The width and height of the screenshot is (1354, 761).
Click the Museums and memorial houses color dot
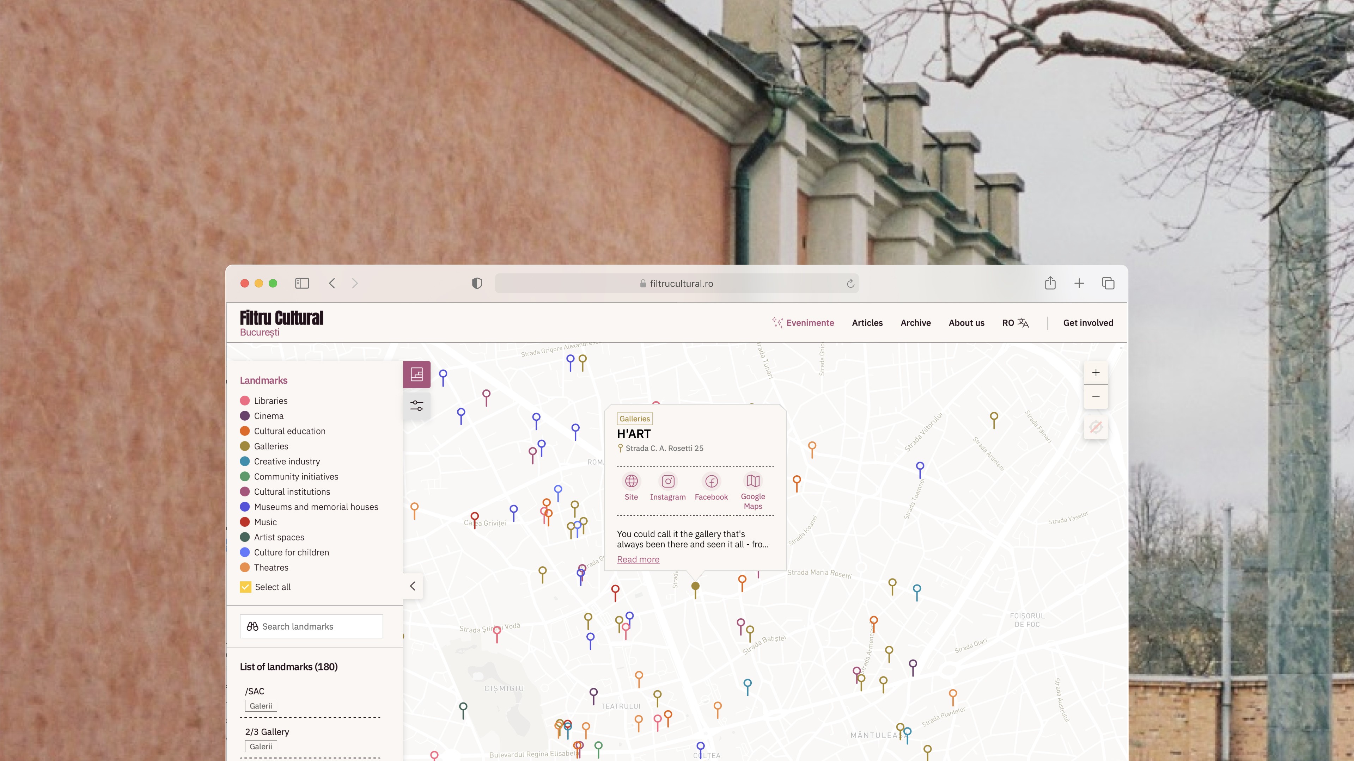point(244,507)
